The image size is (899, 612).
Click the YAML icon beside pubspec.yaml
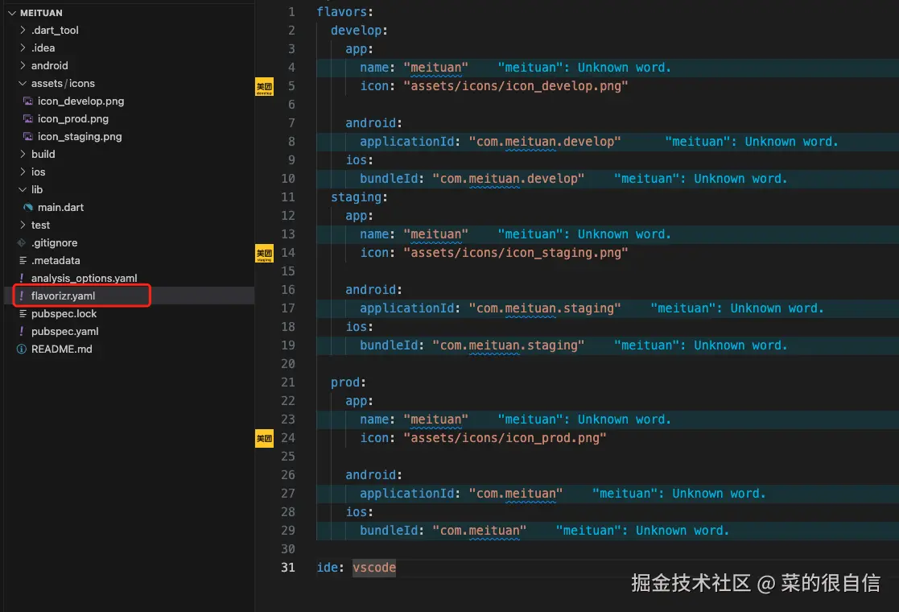pos(22,332)
